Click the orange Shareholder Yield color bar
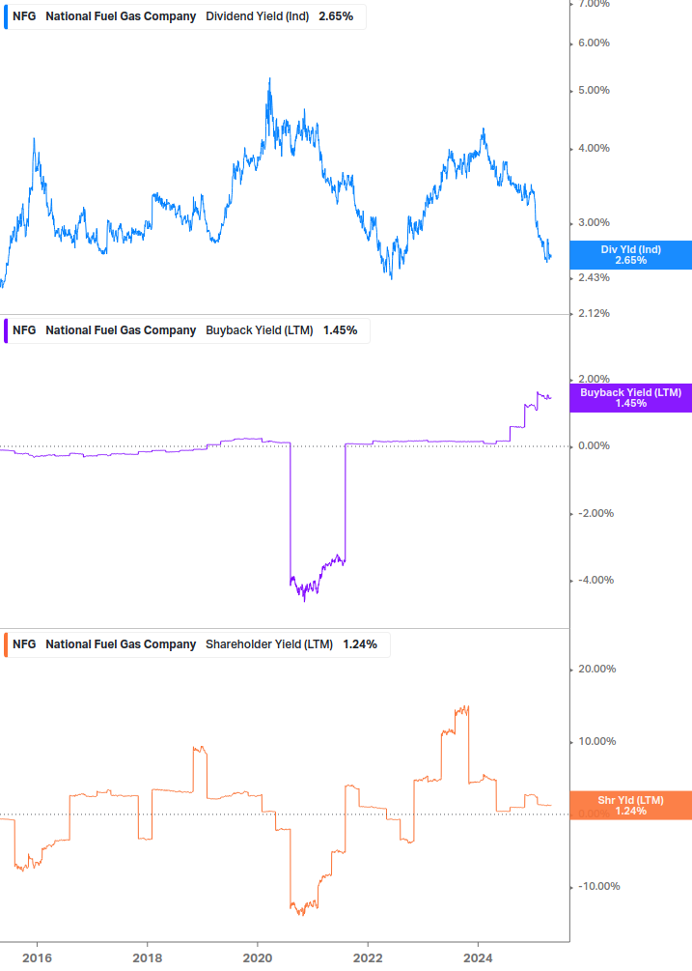 point(6,644)
